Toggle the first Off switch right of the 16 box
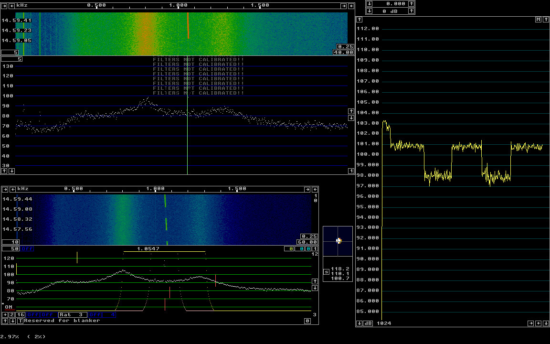Screen dimensions: 550x344 pos(33,315)
